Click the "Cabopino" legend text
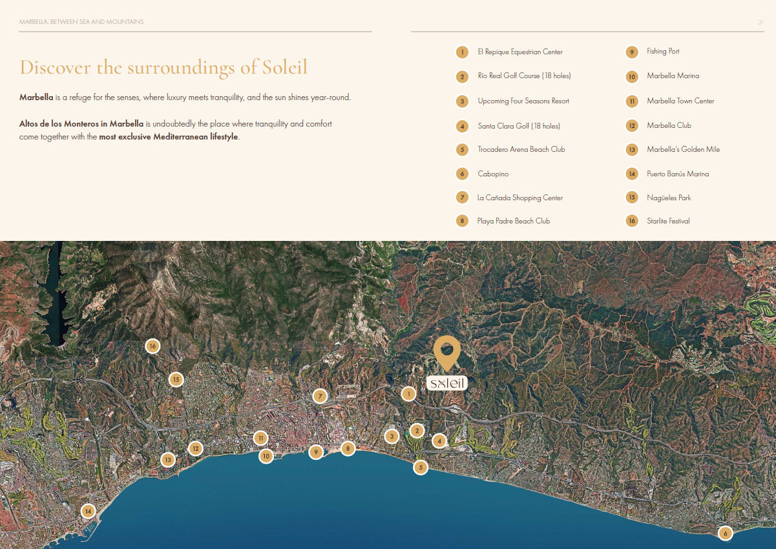 tap(493, 174)
